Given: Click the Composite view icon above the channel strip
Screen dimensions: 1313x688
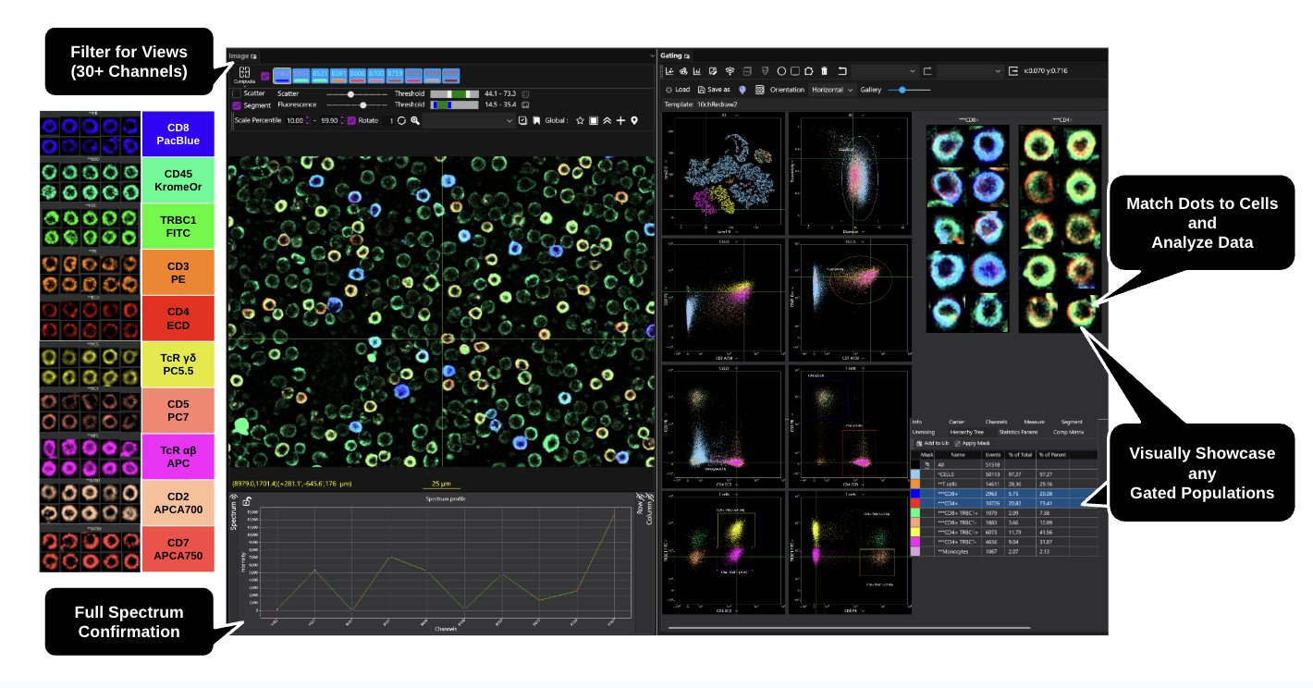Looking at the screenshot, I should 243,71.
